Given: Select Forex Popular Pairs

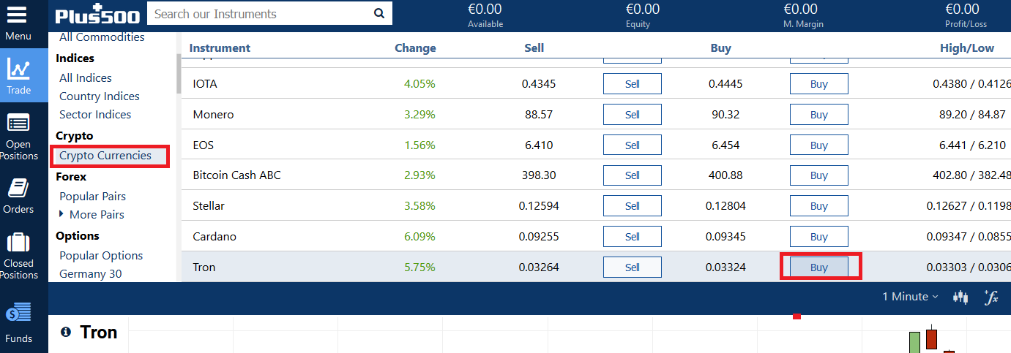Looking at the screenshot, I should tap(92, 197).
